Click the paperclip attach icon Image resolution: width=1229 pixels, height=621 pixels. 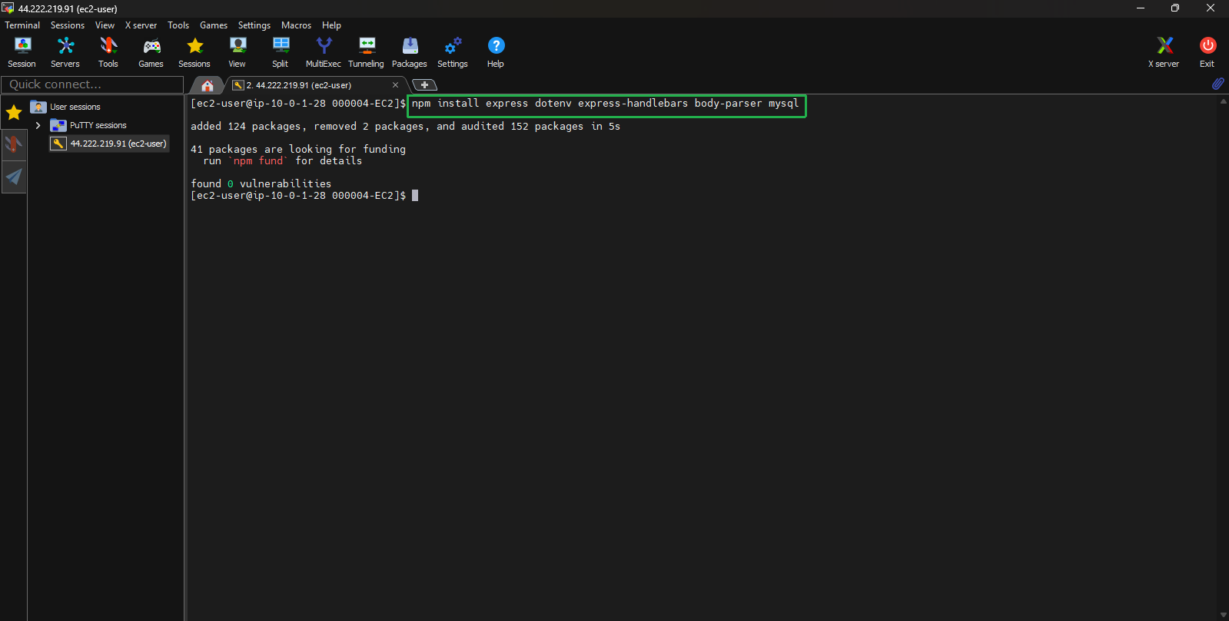[x=1217, y=84]
